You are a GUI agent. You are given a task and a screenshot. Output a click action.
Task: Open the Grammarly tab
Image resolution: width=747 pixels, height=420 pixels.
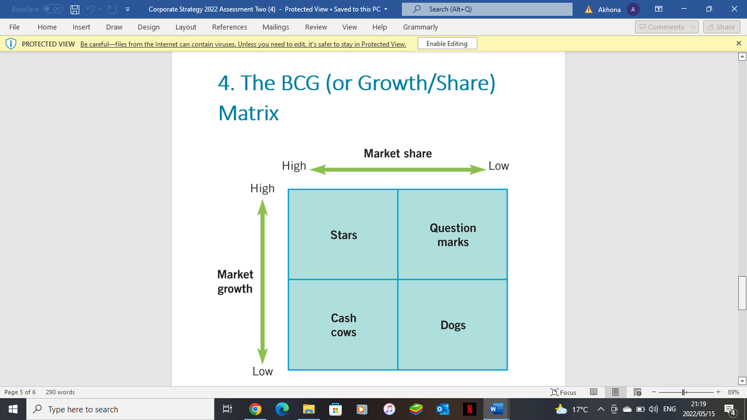(421, 27)
